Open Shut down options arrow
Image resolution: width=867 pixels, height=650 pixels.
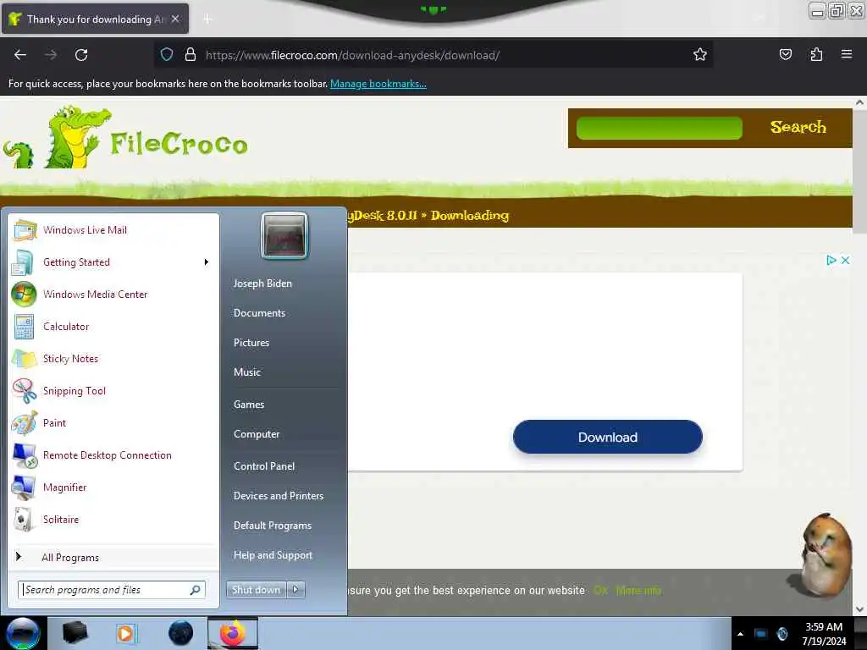tap(295, 590)
